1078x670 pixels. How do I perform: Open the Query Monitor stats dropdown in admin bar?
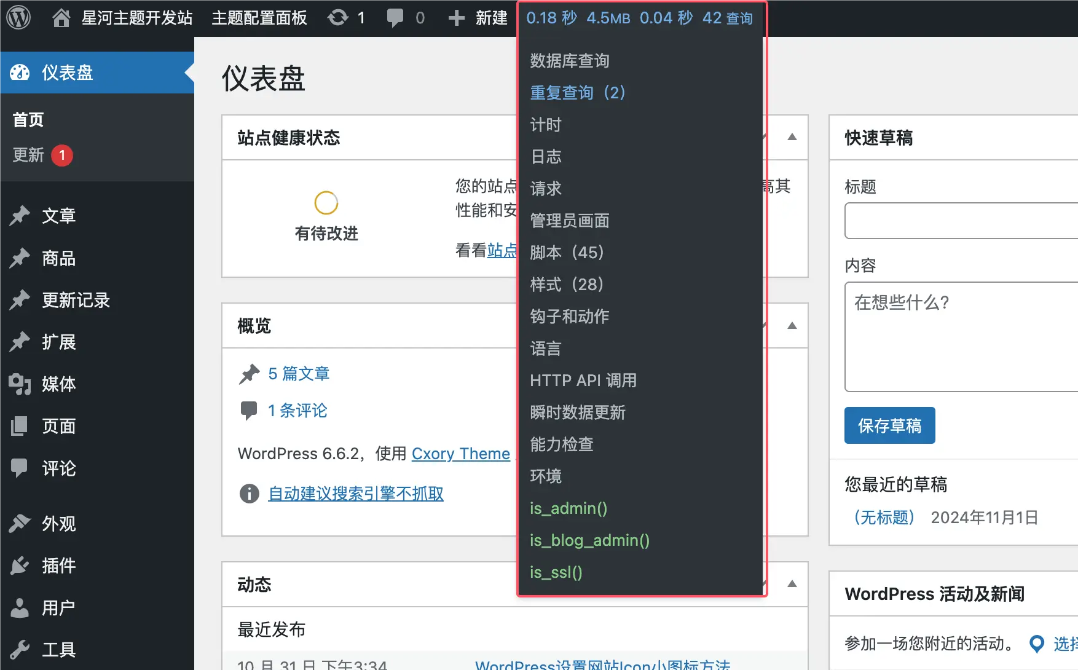pos(639,18)
